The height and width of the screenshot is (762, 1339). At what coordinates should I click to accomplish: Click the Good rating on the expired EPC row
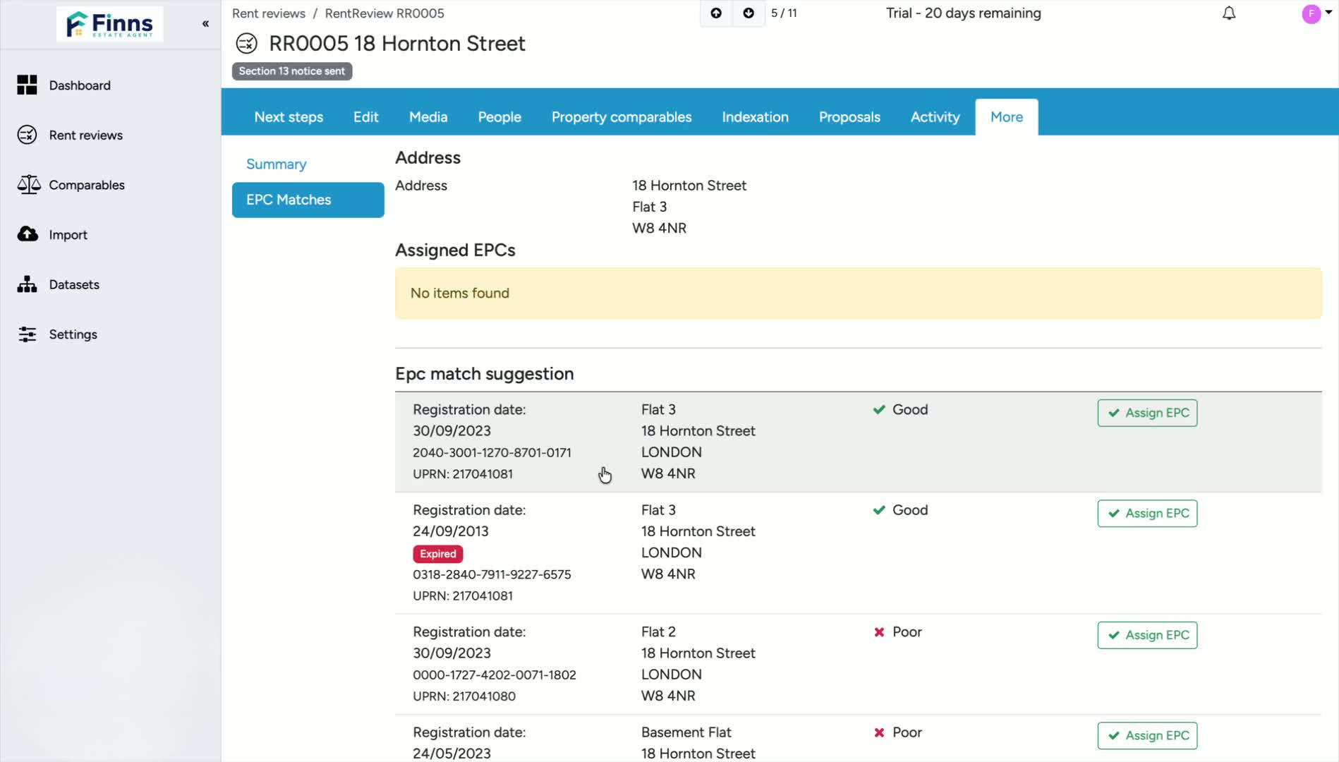pos(900,510)
